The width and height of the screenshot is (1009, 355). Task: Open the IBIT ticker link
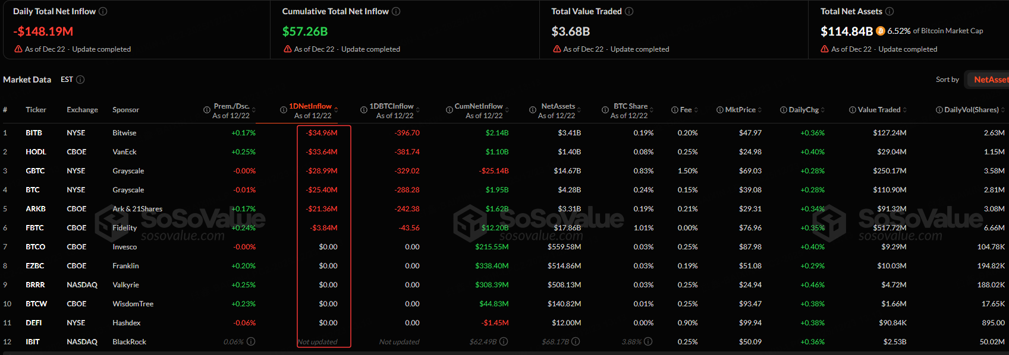[33, 342]
